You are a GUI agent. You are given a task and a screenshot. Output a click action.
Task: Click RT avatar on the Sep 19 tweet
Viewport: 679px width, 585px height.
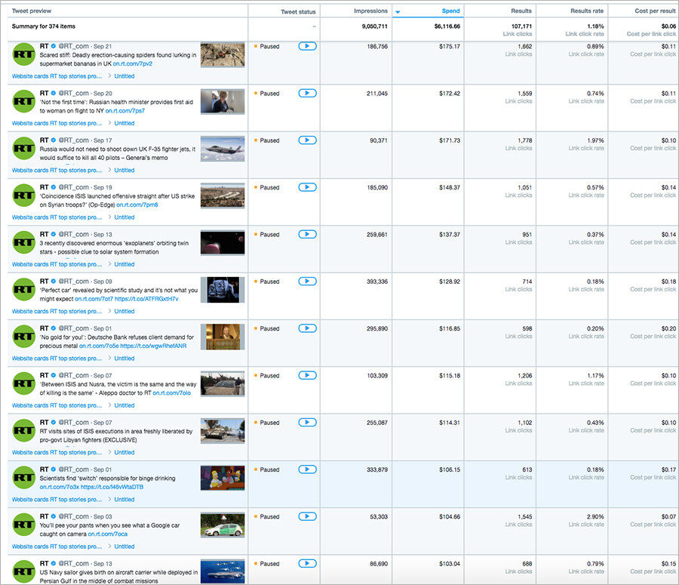[x=24, y=196]
